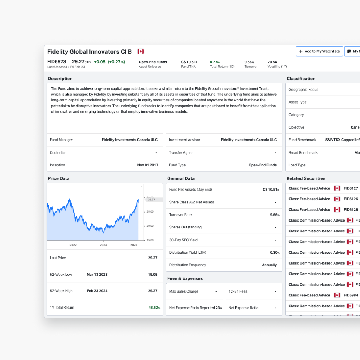Click the flag icon next to FID5984
The width and height of the screenshot is (360, 360).
[x=337, y=295]
